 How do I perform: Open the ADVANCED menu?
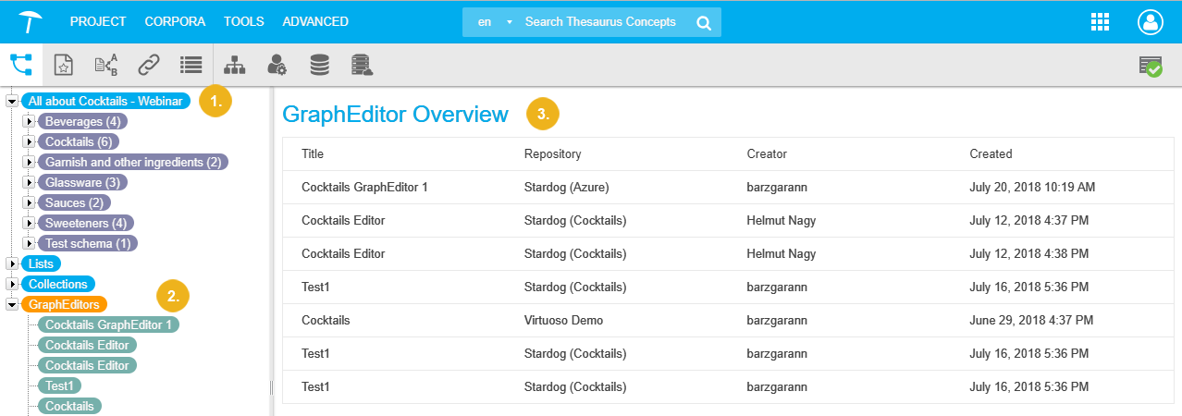click(315, 21)
